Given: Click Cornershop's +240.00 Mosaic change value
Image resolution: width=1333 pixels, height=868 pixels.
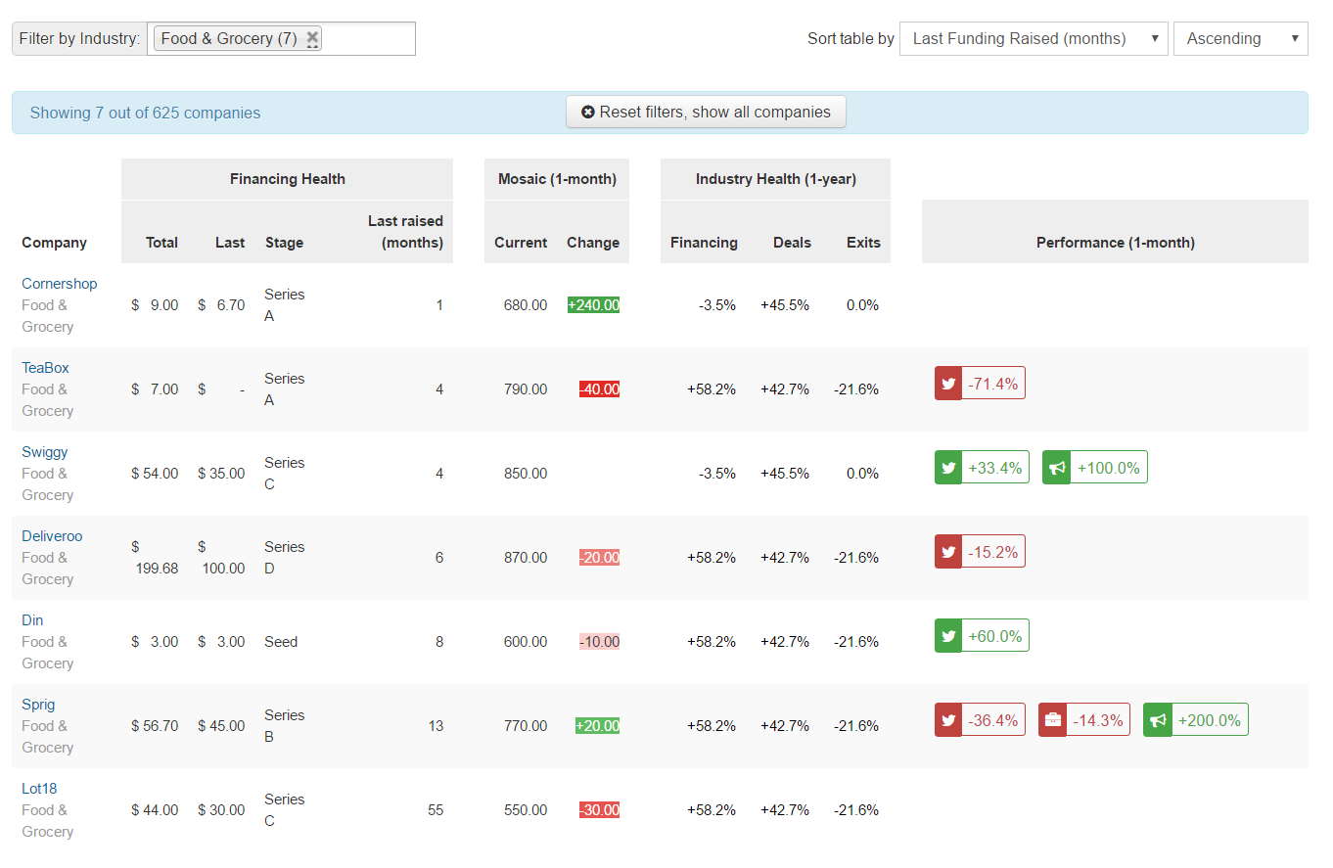Looking at the screenshot, I should click(594, 305).
